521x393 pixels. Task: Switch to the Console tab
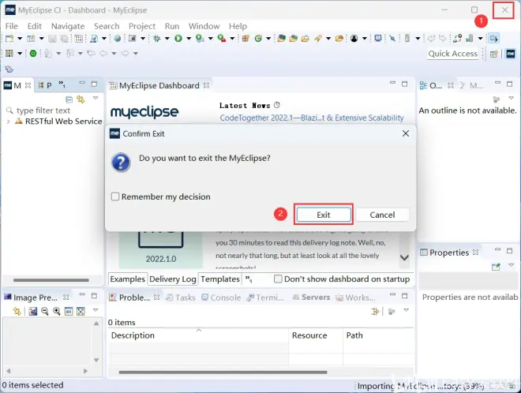click(221, 298)
